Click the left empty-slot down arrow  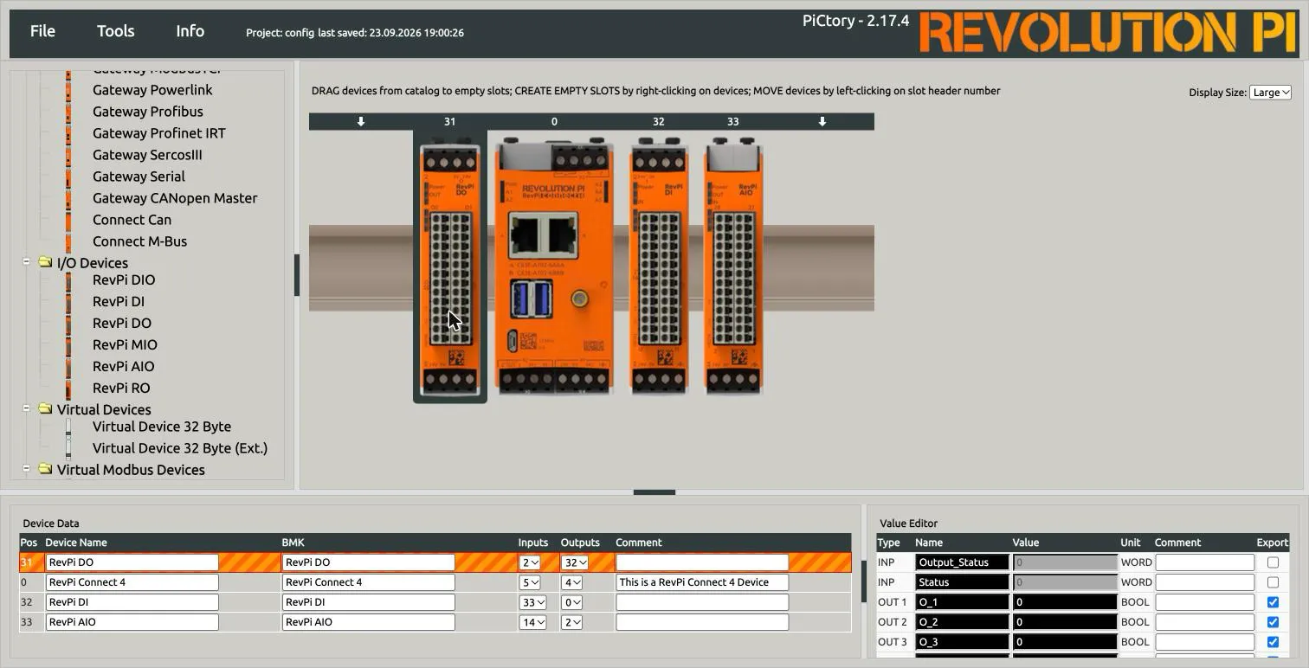pos(361,122)
